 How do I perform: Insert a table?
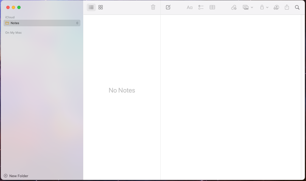point(212,7)
